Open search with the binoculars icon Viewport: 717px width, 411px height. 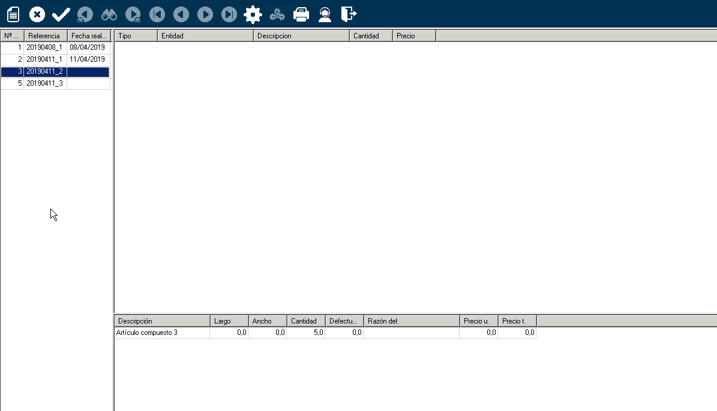pos(109,14)
